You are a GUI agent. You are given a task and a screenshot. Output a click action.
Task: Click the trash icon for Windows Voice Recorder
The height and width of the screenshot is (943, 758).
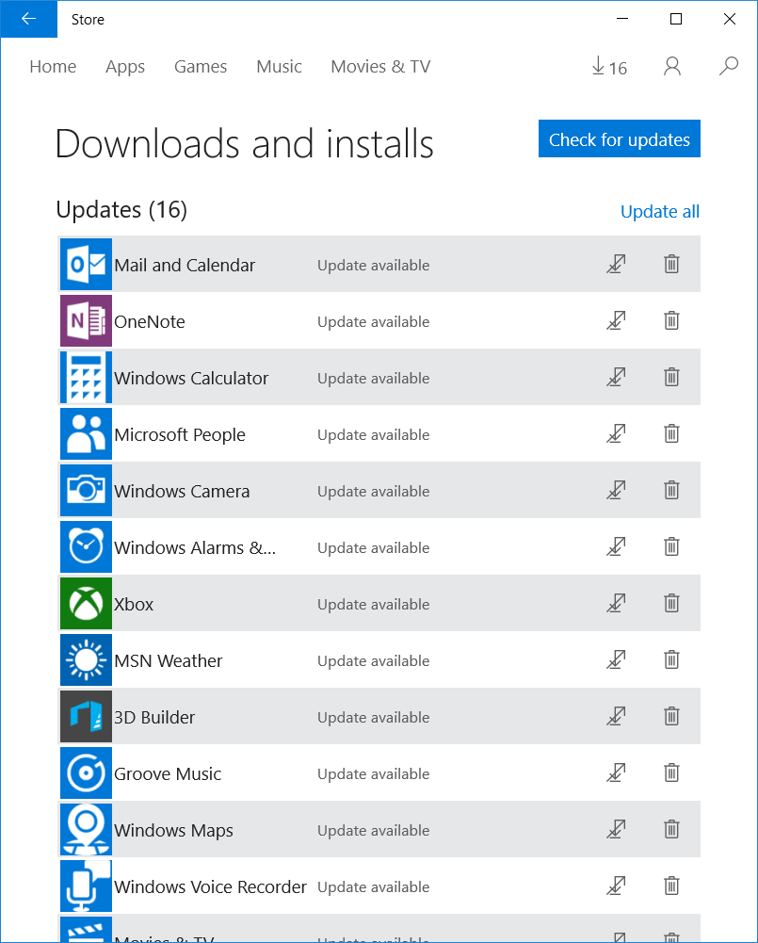(x=671, y=886)
